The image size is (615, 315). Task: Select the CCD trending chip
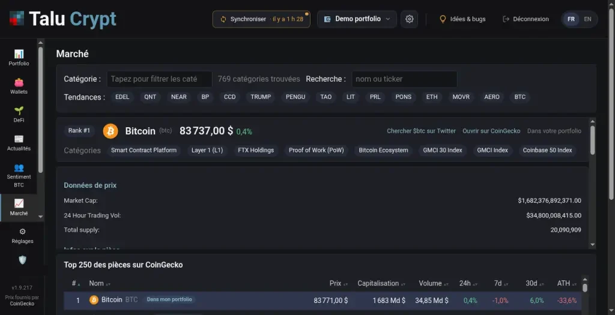230,97
